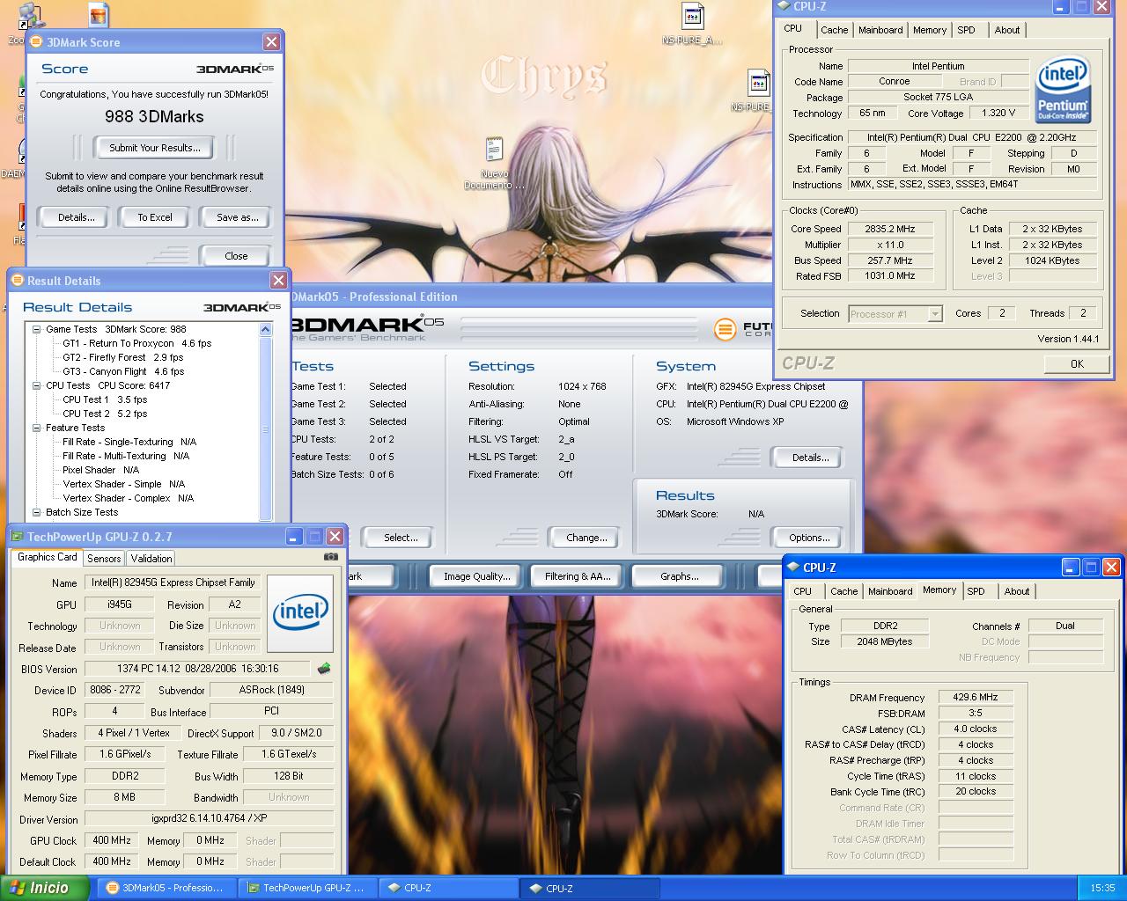Click the Futuremark orange logo icon
Viewport: 1127px width, 901px height.
tap(725, 330)
